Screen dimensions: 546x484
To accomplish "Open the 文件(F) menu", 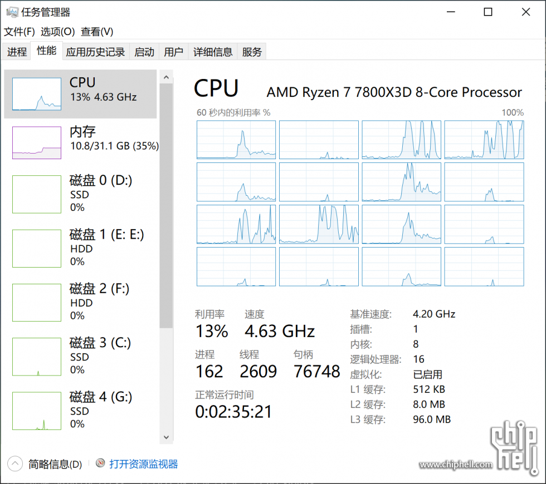I will click(x=19, y=32).
